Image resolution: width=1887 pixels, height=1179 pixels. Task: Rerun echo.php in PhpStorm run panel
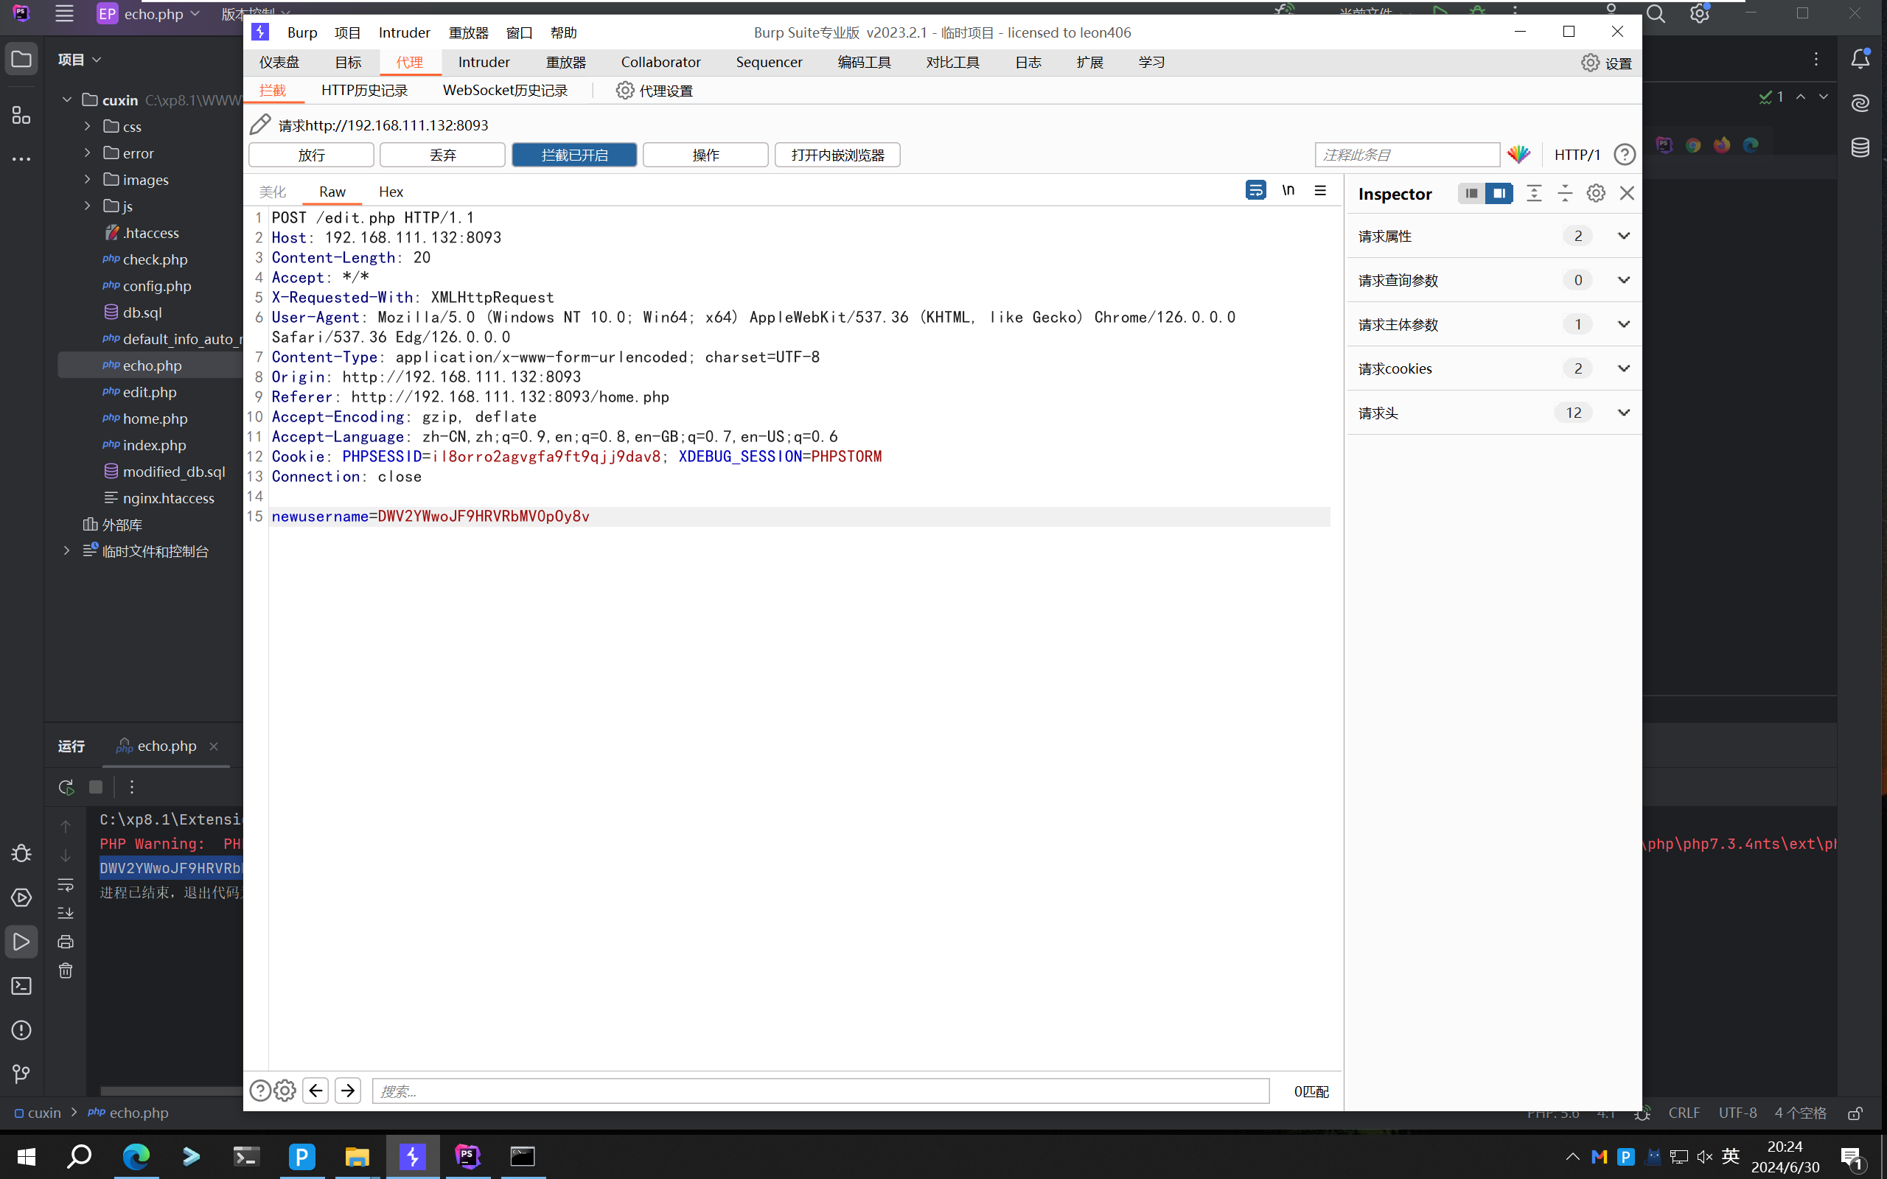tap(66, 787)
